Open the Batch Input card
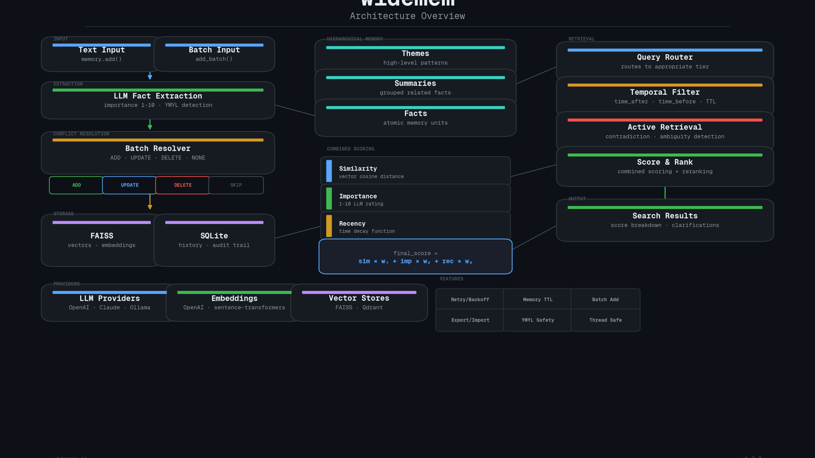Screen dimensions: 815x458 214,54
